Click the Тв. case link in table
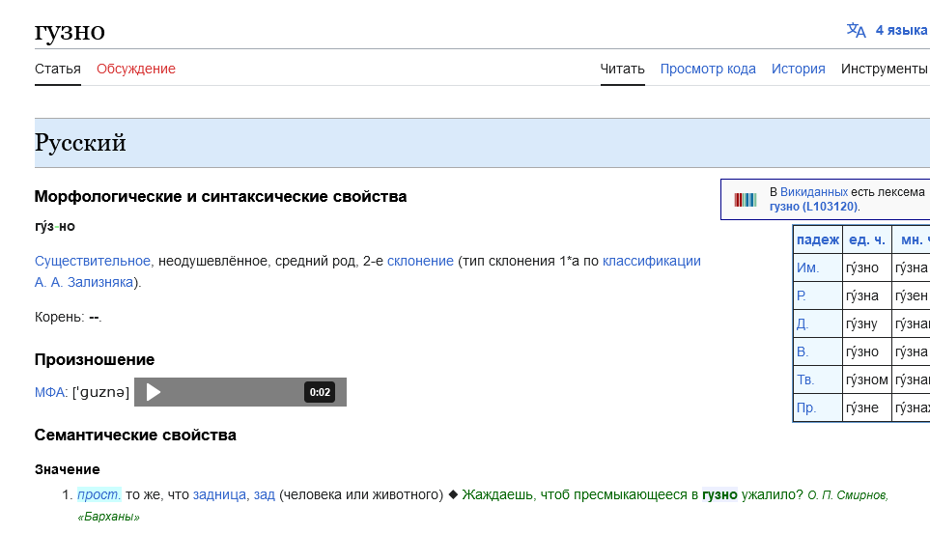Viewport: 930px width, 534px height. coord(805,379)
